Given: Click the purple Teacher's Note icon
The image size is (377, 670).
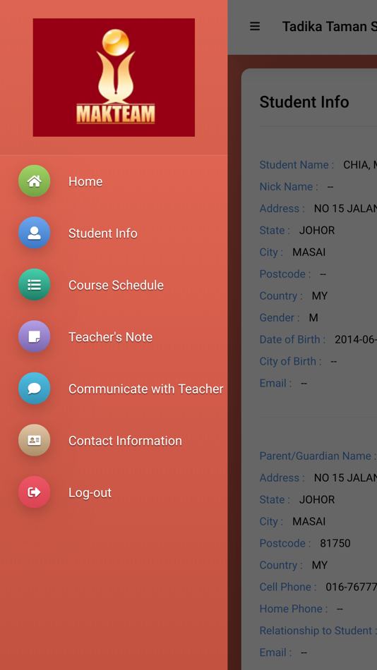Looking at the screenshot, I should 34,336.
